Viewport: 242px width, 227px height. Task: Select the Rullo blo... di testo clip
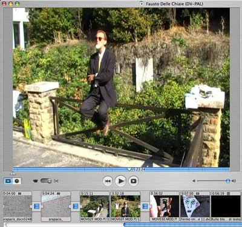coord(226,206)
